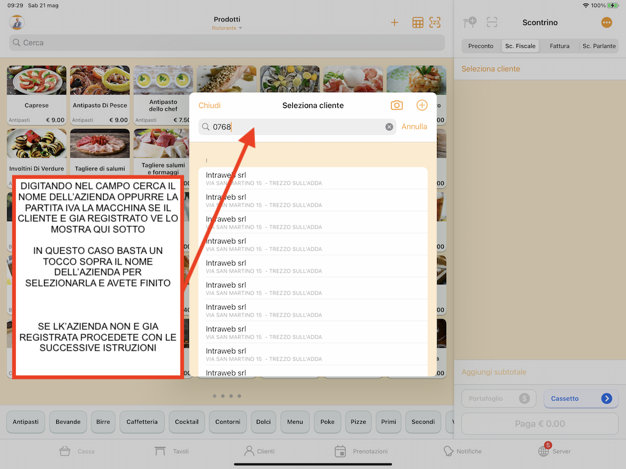Open the Menu category
The height and width of the screenshot is (469, 626).
coord(295,421)
